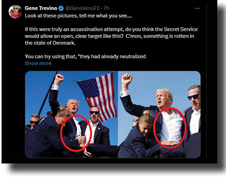Click the Gene Trevino display name
Viewport: 226px width, 182px height.
(41, 8)
